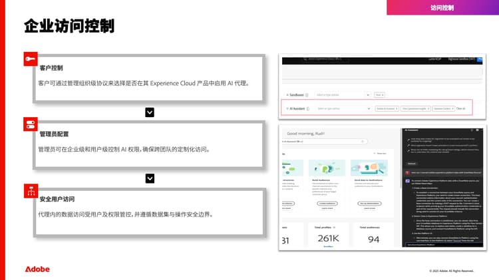
Task: Remove the first AI Assistant permission tag
Action: (x=397, y=109)
